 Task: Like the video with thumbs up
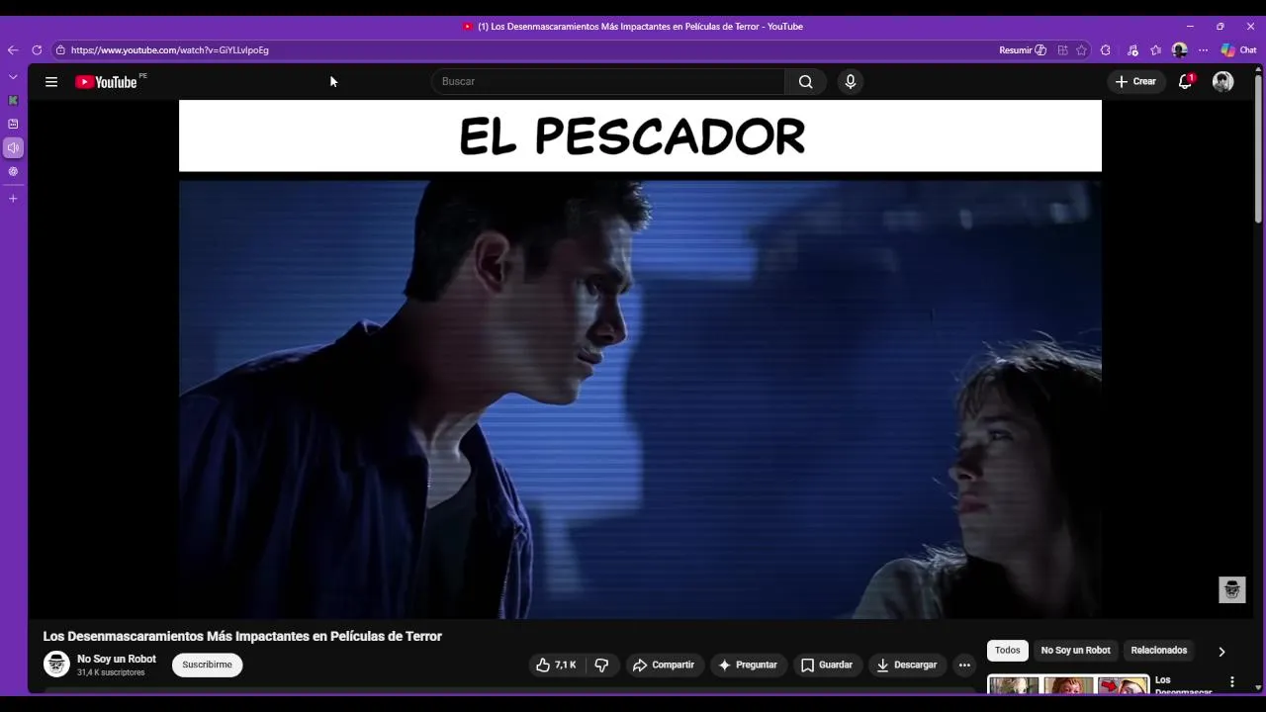tap(556, 666)
